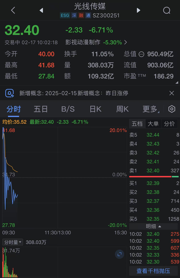Expand the volume chart fullscreen icon

(x=119, y=254)
